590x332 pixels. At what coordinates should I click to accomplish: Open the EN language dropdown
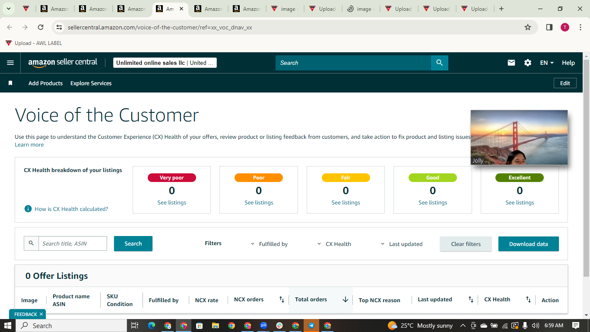click(547, 63)
